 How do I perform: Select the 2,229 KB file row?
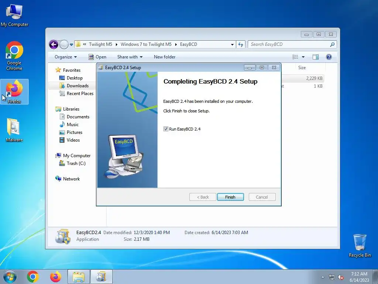coord(302,78)
